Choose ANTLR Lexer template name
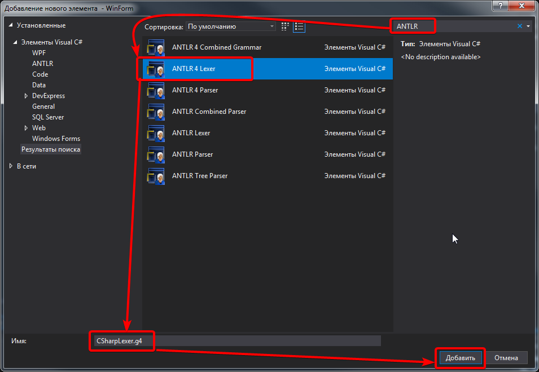 coord(191,133)
